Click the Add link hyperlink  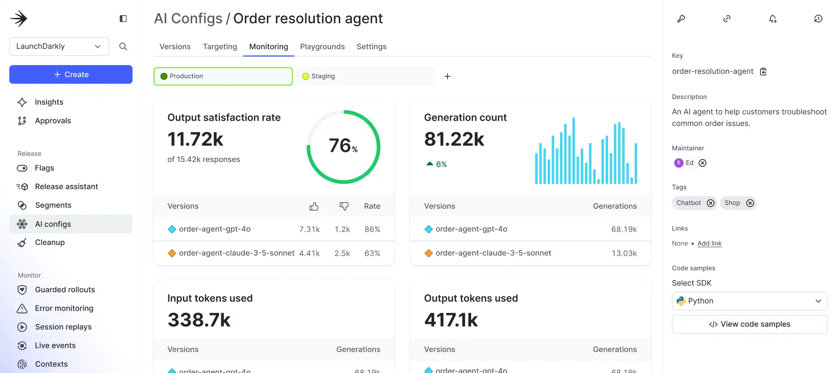point(709,243)
